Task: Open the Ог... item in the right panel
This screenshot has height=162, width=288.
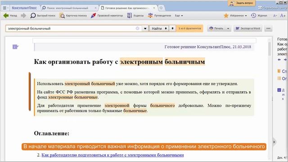Action: click(282, 78)
